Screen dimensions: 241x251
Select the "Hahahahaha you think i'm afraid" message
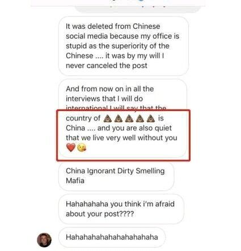pyautogui.click(x=121, y=209)
